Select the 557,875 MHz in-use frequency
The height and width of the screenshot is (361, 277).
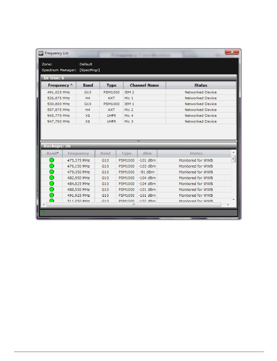click(59, 110)
